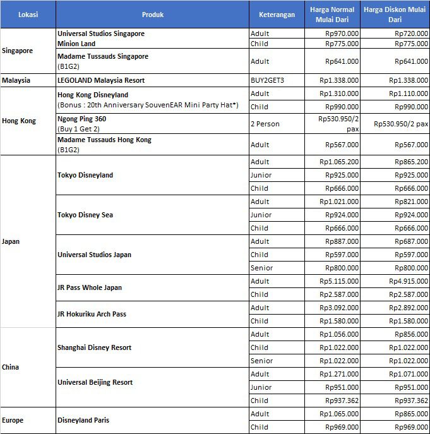The image size is (430, 434).
Task: Click Universal Beijing Resort product cell
Action: [152, 387]
